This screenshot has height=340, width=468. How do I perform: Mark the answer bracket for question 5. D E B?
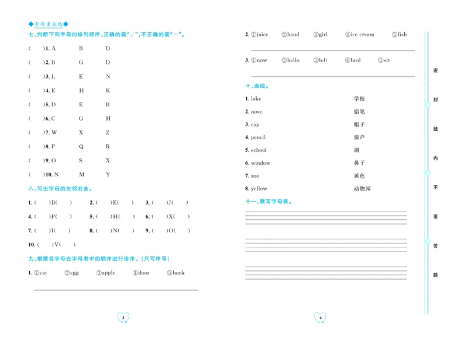36,104
